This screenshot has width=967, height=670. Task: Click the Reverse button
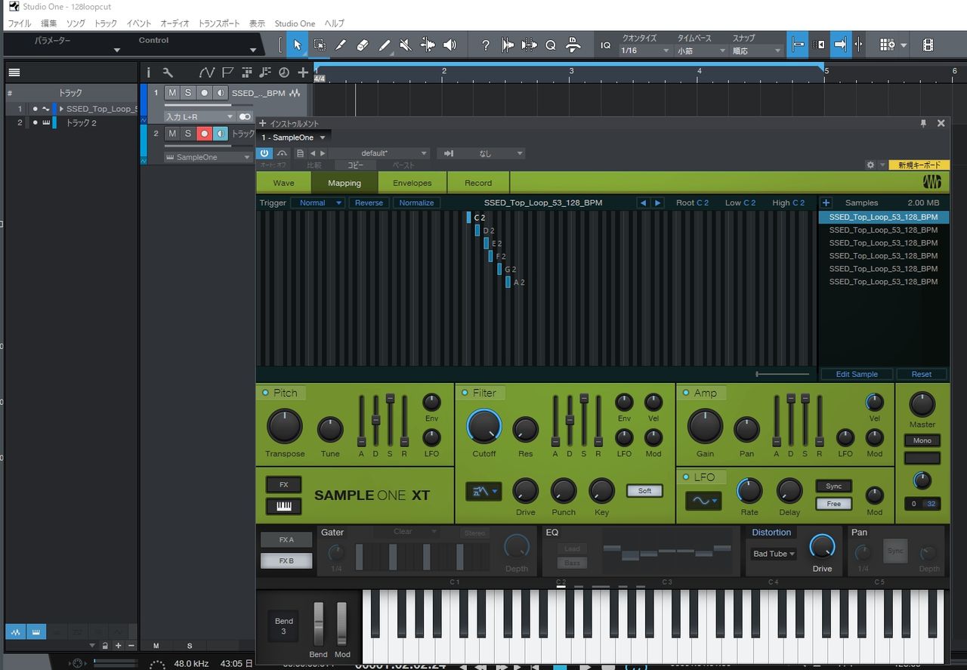click(x=369, y=202)
